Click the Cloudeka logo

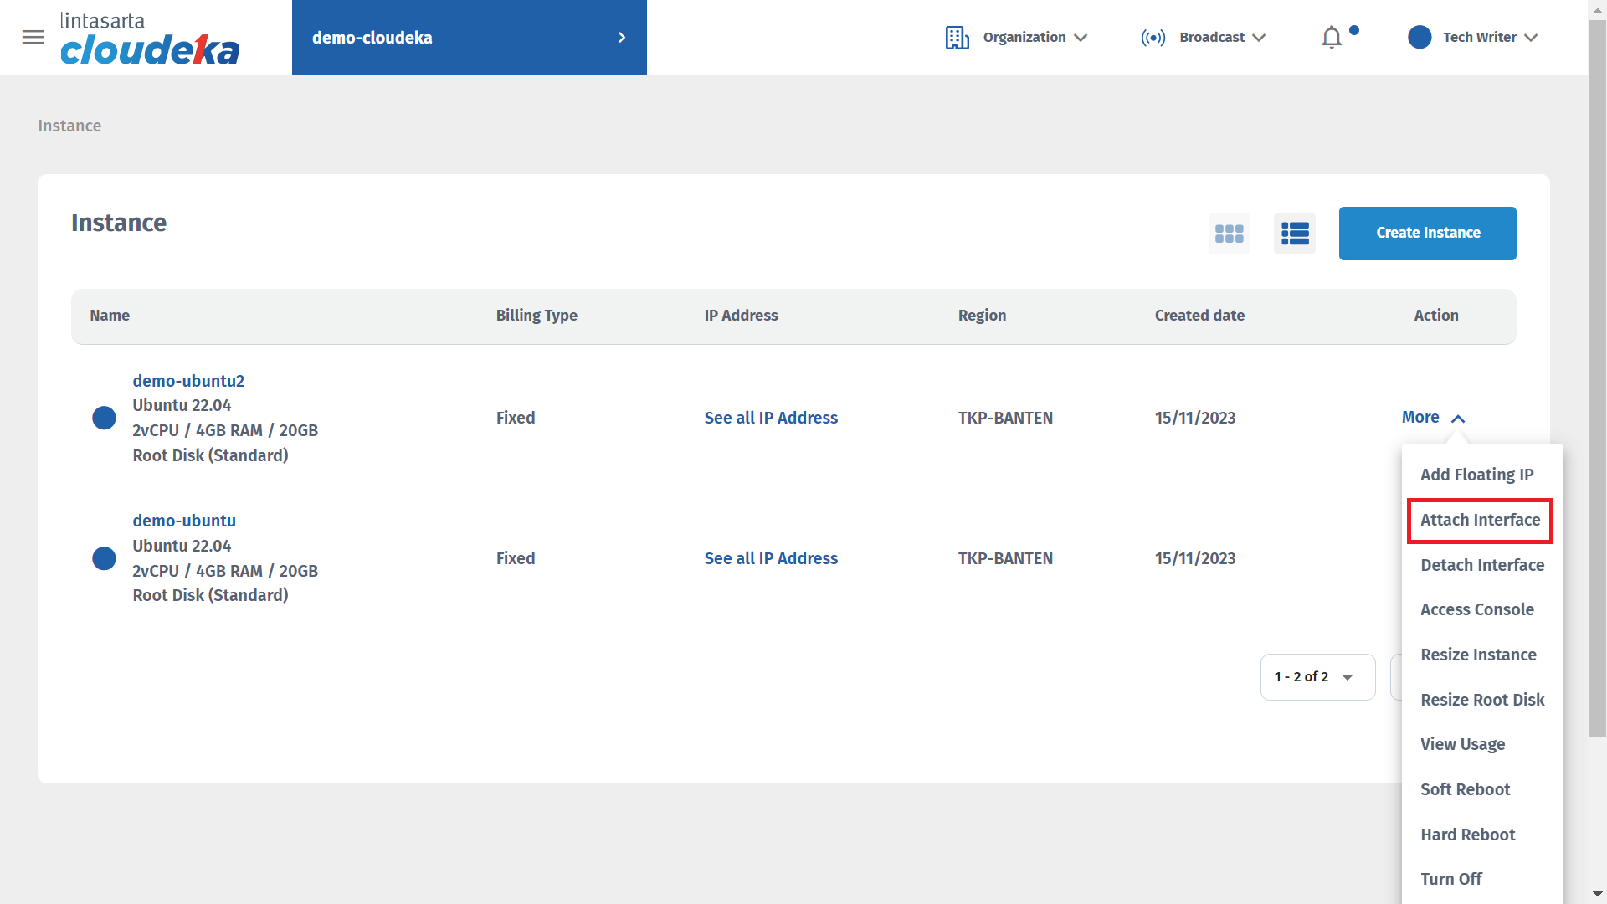pyautogui.click(x=149, y=39)
